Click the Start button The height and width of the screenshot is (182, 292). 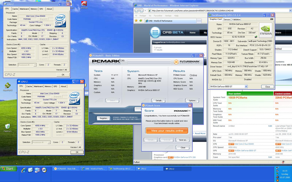tap(8, 169)
